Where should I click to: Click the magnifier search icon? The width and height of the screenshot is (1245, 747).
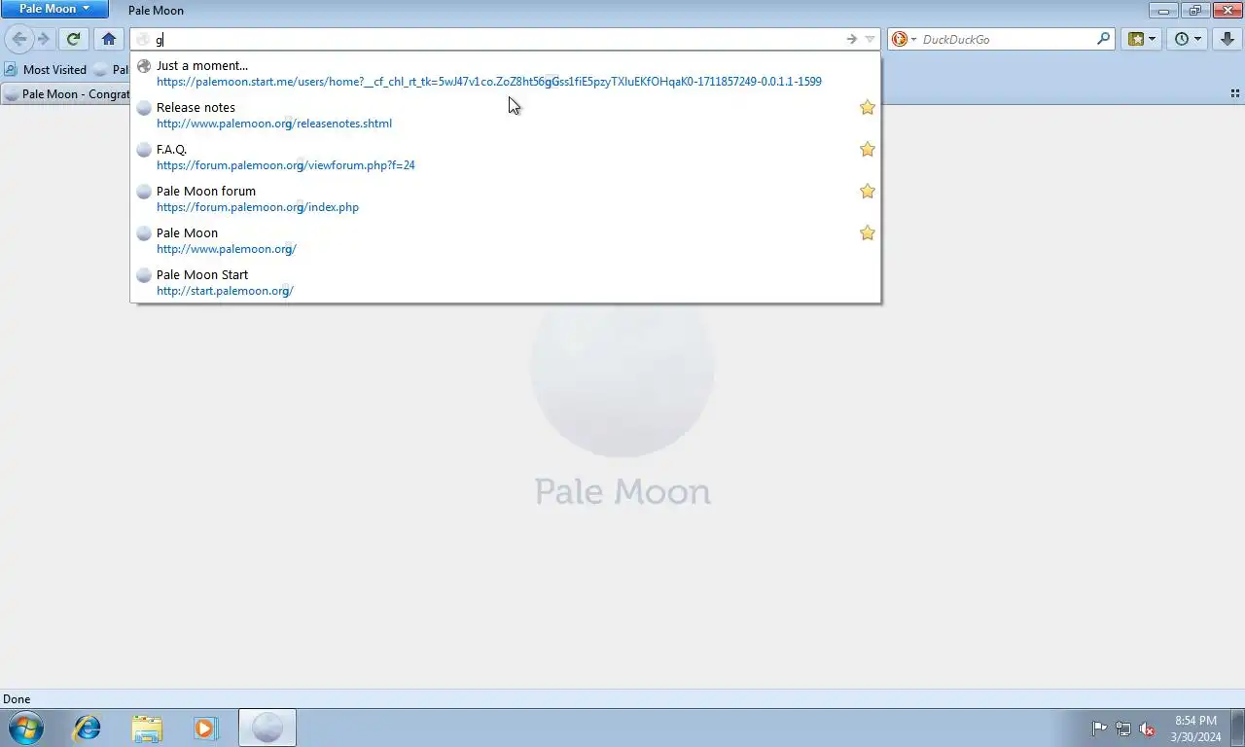1103,39
